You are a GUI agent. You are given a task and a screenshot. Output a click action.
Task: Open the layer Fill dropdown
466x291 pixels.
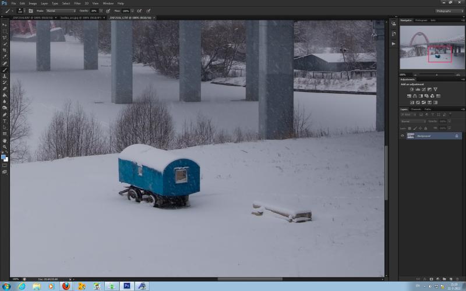(449, 128)
